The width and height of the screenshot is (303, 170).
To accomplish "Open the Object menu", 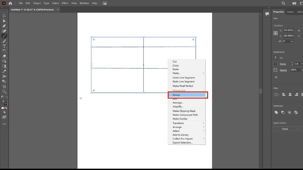I will [37, 3].
